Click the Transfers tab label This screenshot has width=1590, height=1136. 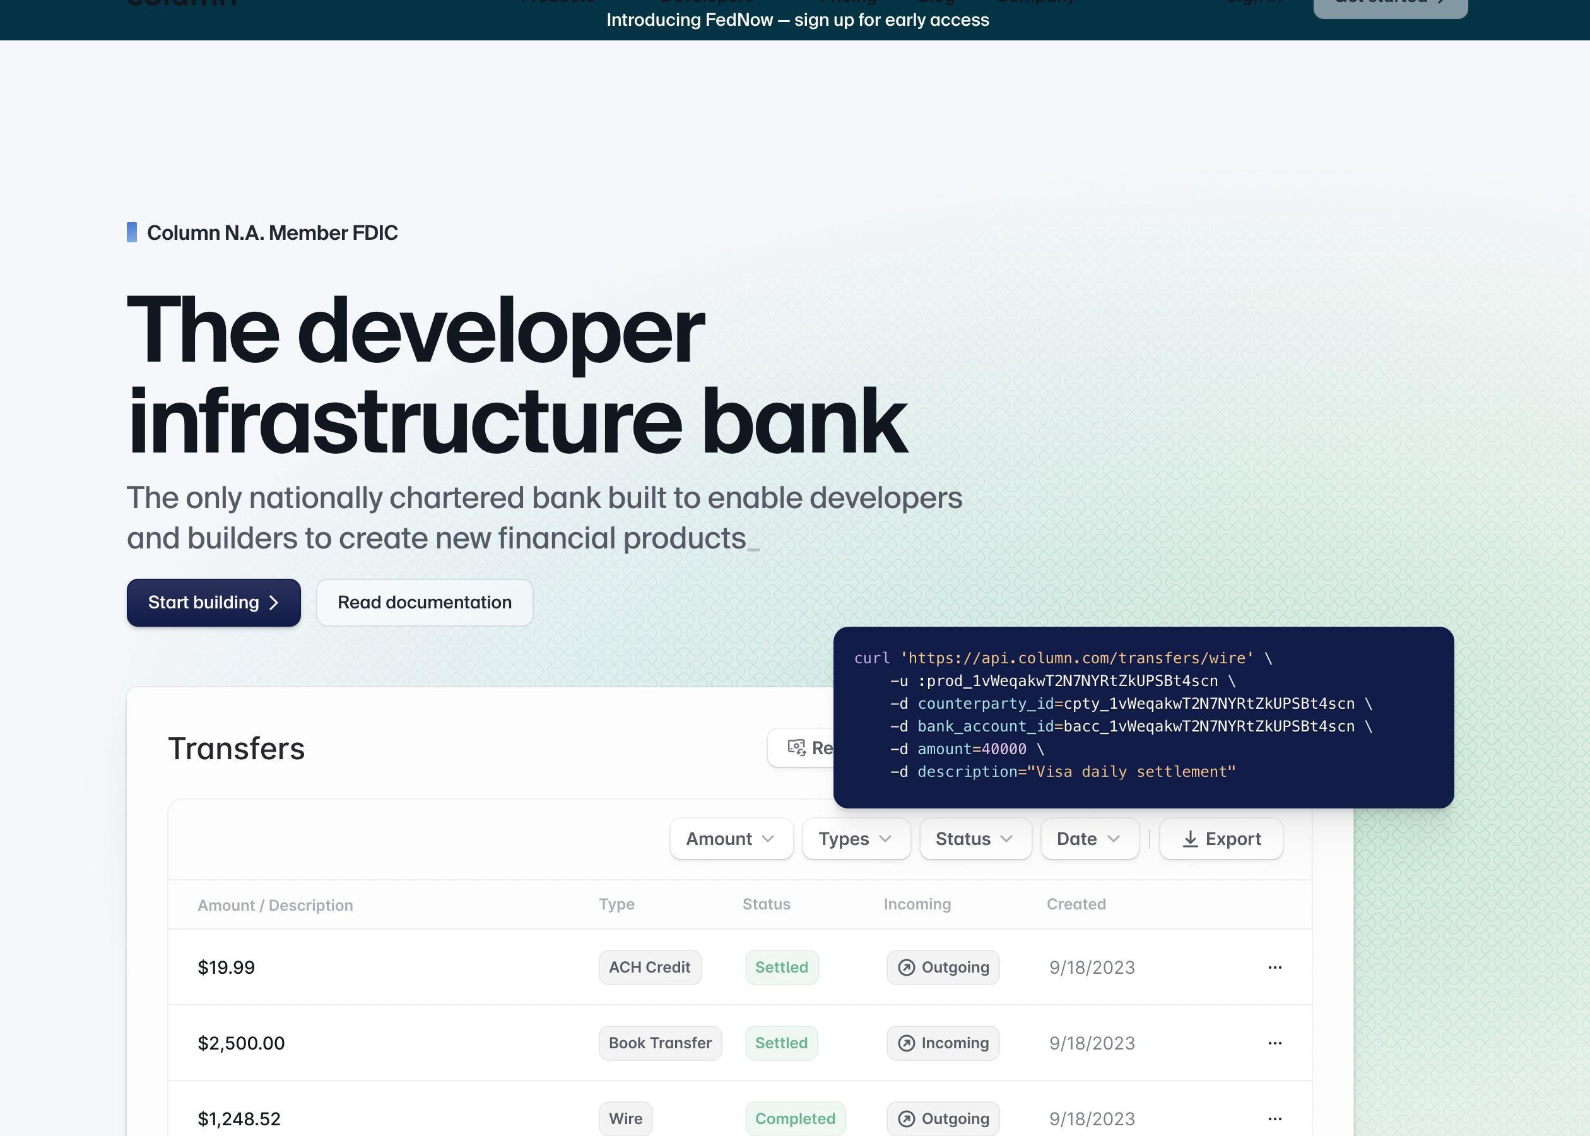pos(236,747)
